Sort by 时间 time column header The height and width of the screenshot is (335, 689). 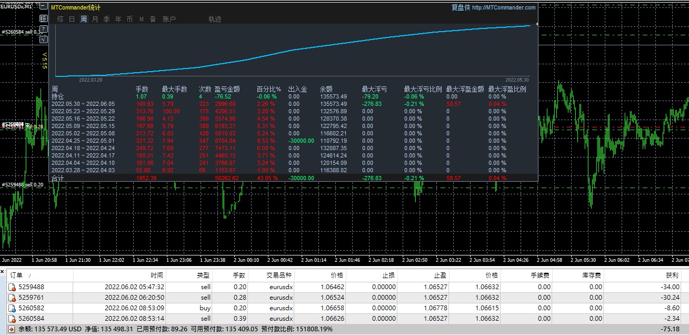(157, 275)
